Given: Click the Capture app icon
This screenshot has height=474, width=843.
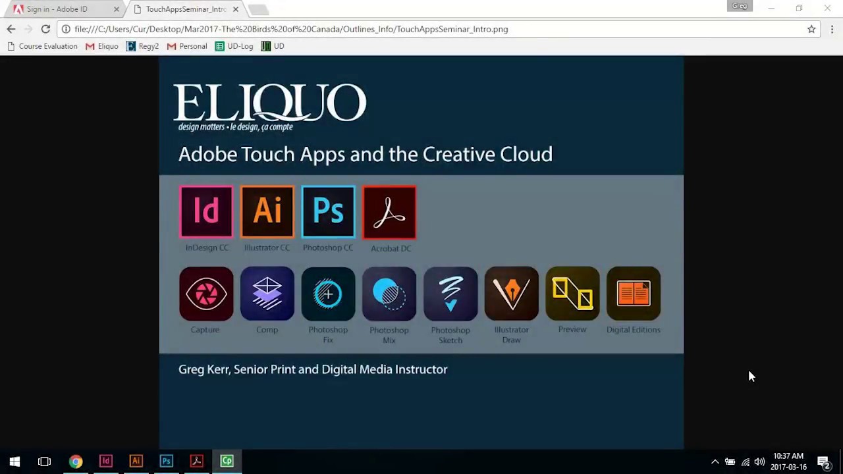Looking at the screenshot, I should coord(206,294).
